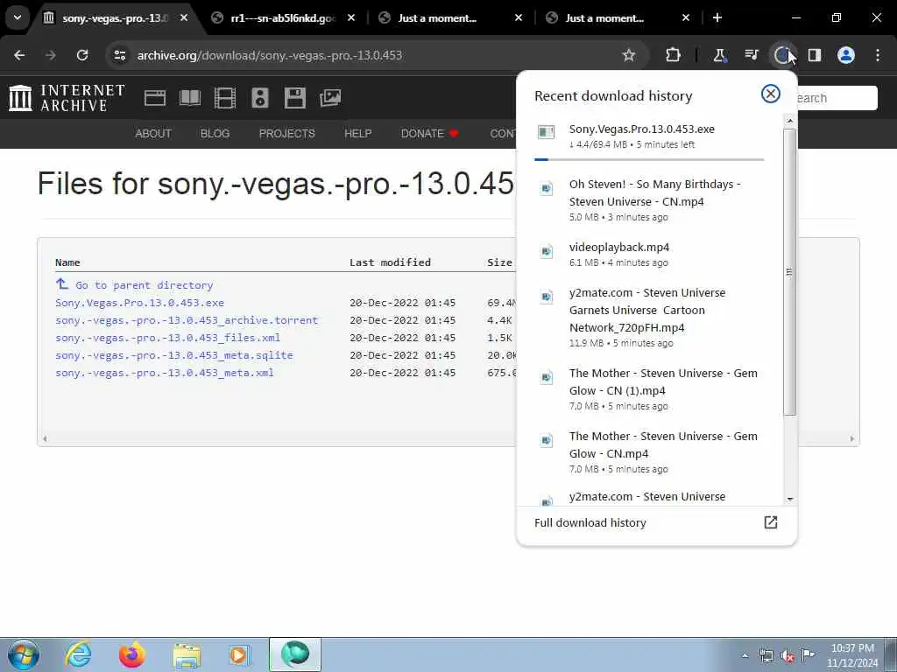
Task: View site information icon in address bar
Action: [x=120, y=55]
